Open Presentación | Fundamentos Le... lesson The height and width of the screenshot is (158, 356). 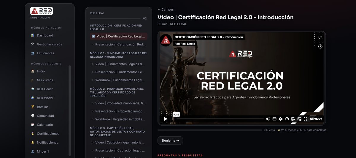[119, 72]
